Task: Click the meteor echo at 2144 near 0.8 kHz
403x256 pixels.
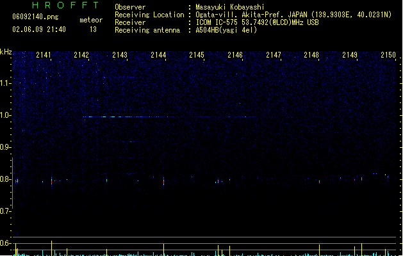Action: pyautogui.click(x=164, y=181)
